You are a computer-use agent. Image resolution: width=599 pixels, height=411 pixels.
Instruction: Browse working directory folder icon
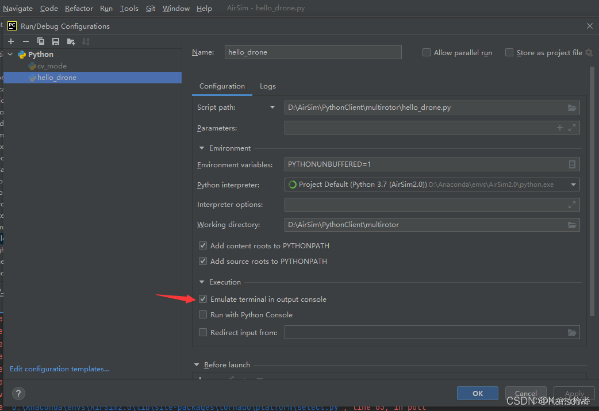click(x=571, y=225)
